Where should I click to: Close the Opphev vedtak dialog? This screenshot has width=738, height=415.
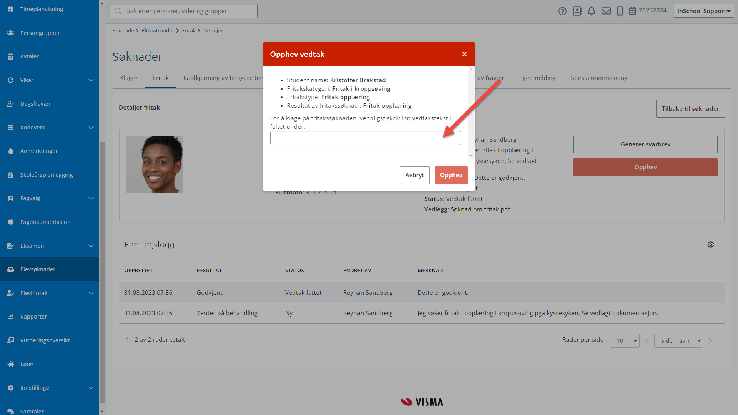click(464, 54)
